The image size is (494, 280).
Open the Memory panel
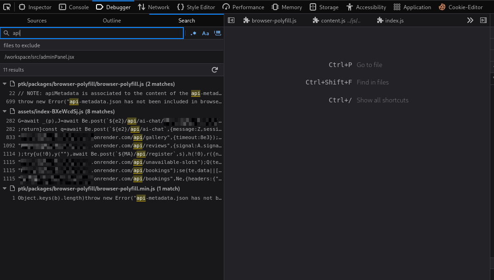[287, 7]
